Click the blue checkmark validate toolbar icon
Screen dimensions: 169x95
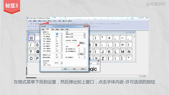82,23
